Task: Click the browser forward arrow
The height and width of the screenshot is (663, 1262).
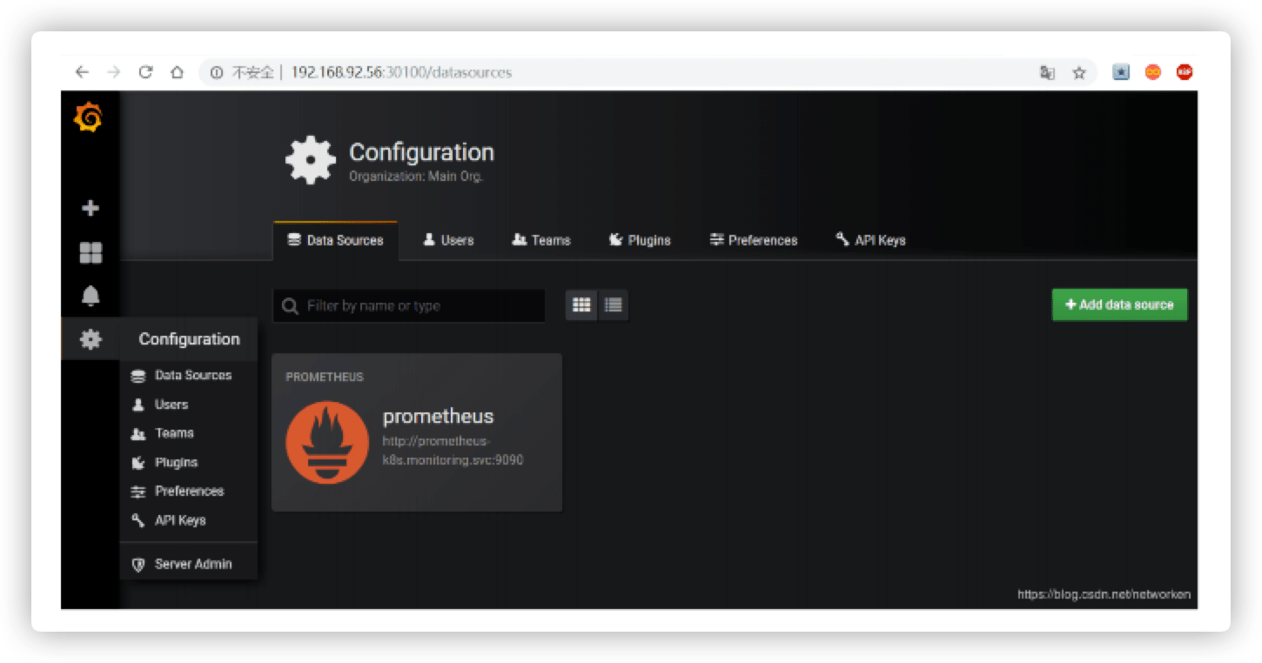Action: pyautogui.click(x=113, y=72)
